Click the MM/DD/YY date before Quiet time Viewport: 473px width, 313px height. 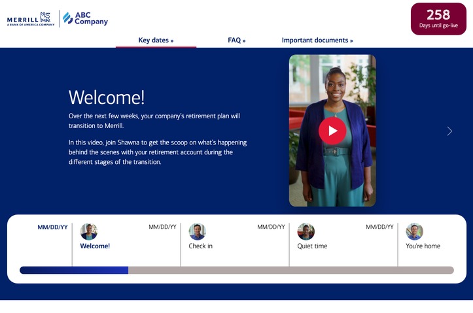pos(271,227)
